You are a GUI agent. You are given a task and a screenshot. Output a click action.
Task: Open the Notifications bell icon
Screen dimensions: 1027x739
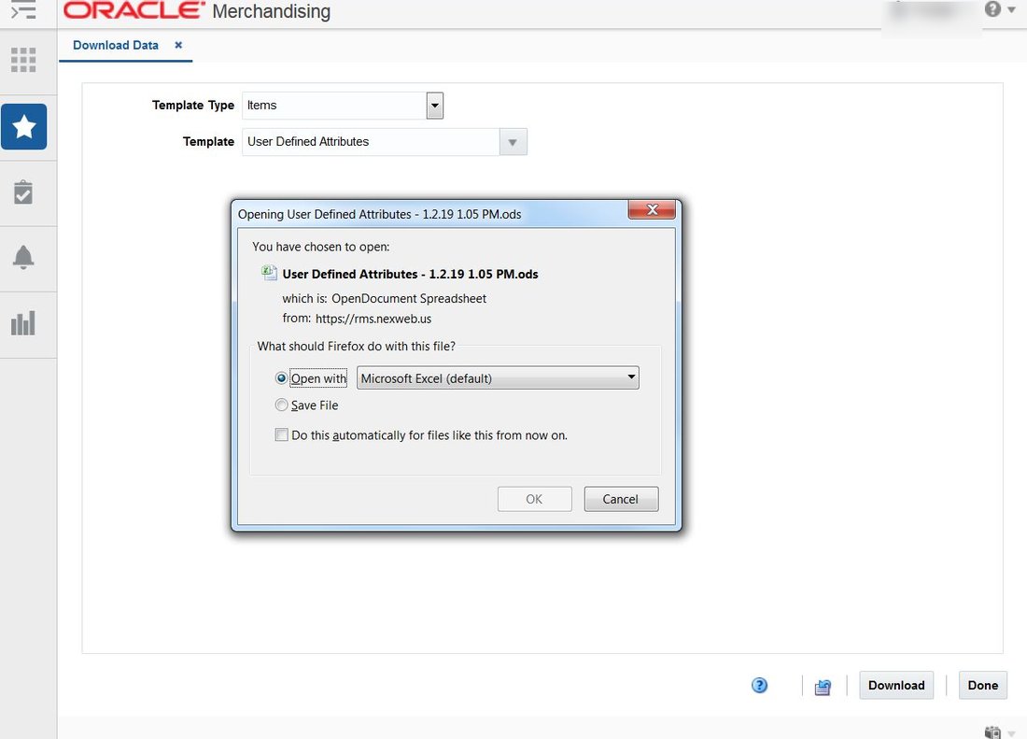click(x=23, y=258)
